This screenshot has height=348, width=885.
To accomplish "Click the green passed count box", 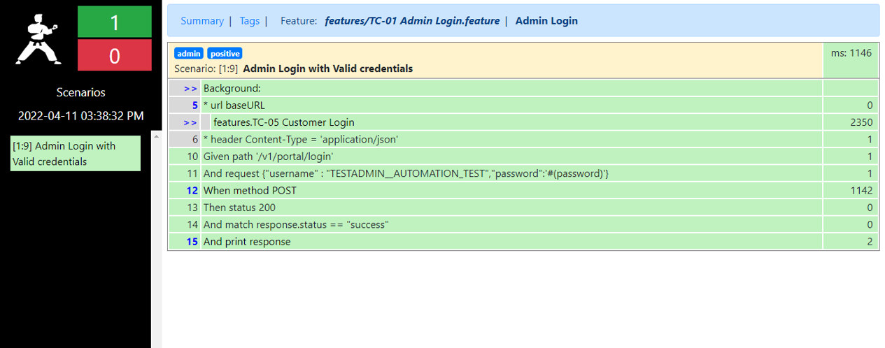I will [114, 22].
